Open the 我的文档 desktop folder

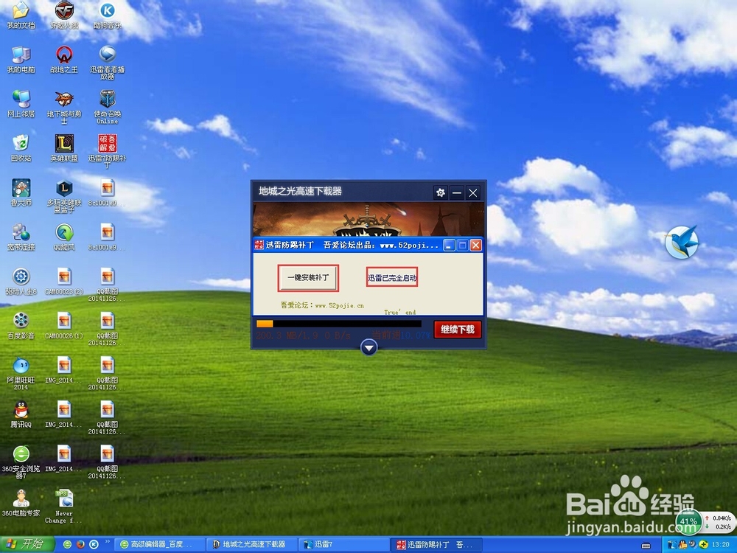tap(21, 15)
